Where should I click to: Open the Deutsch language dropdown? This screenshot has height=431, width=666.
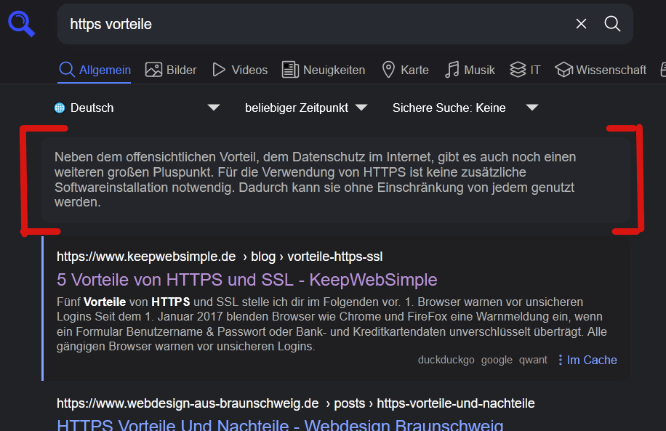214,107
